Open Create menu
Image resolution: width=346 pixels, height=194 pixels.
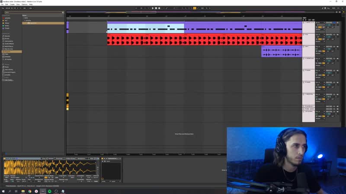pyautogui.click(x=12, y=4)
